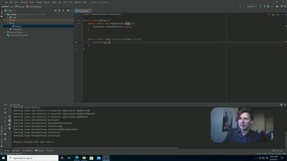Click the collapse all icon in Project panel
The height and width of the screenshot is (161, 287).
[x=63, y=11]
